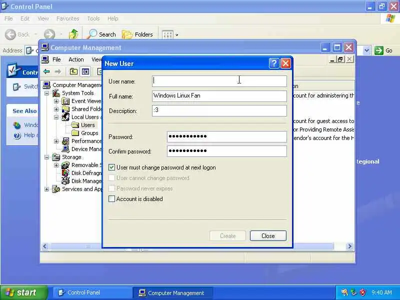
Task: Open Favorites menu in Control Panel
Action: coord(68,18)
